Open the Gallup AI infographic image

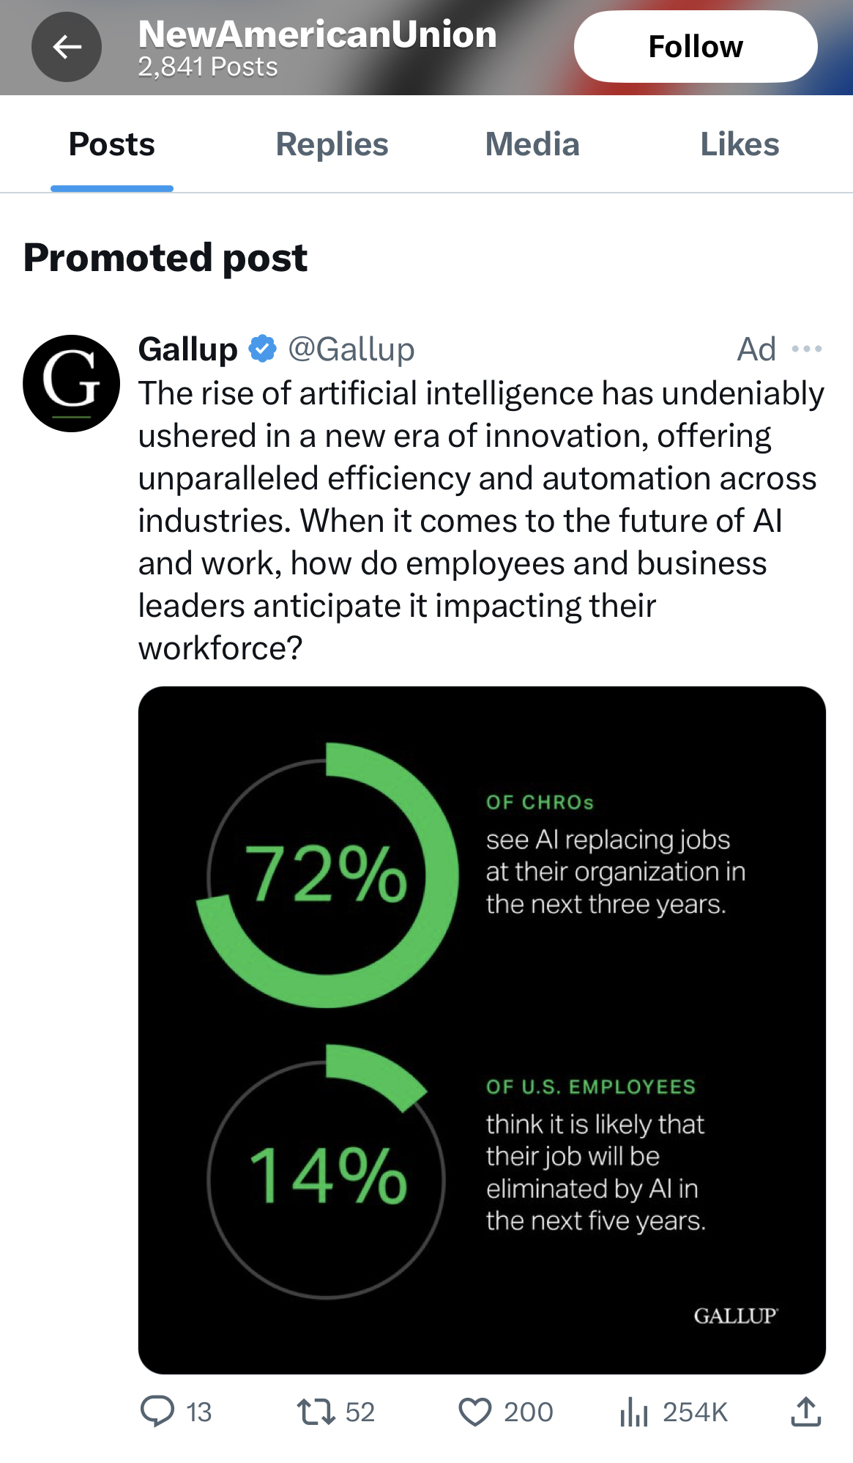482,1029
